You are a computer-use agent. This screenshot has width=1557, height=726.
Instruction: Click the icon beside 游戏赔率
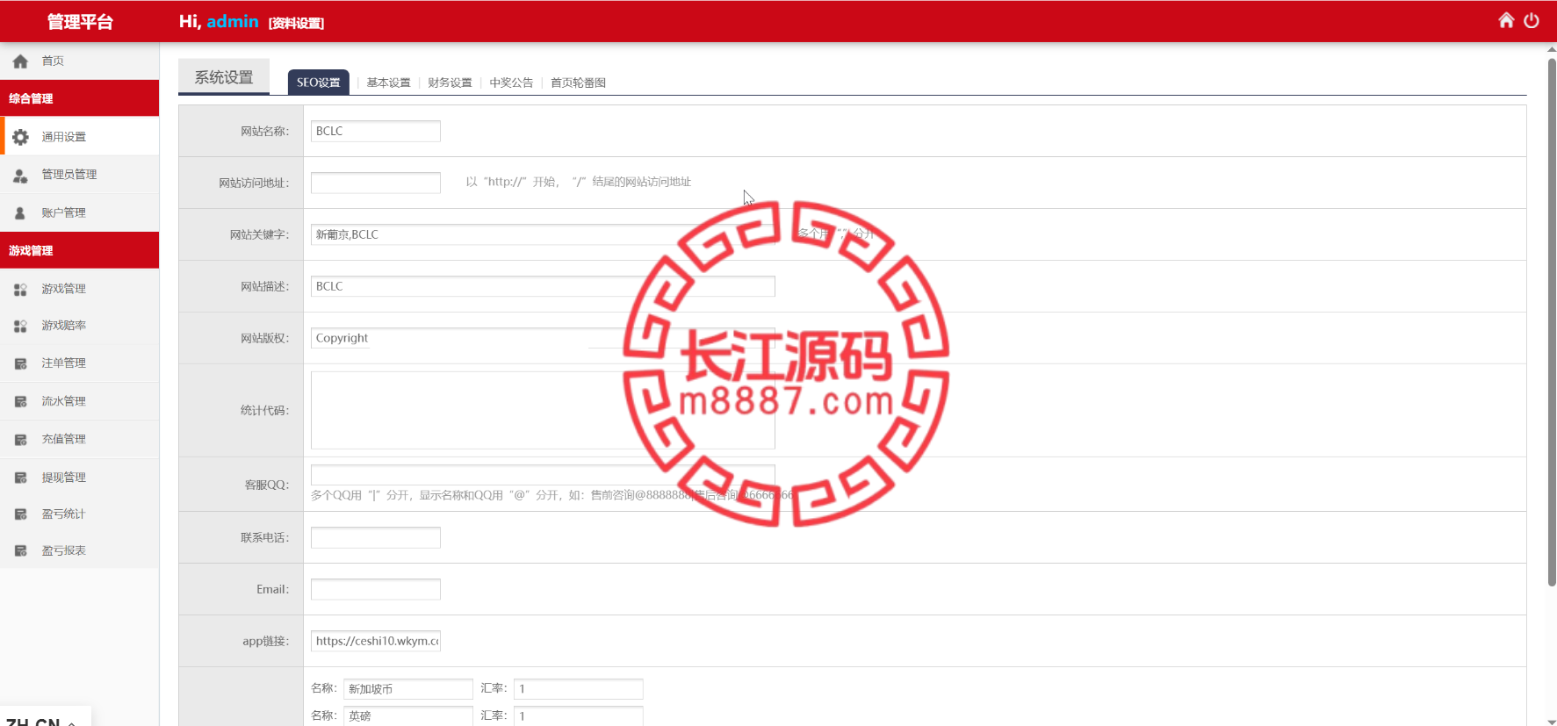tap(20, 326)
